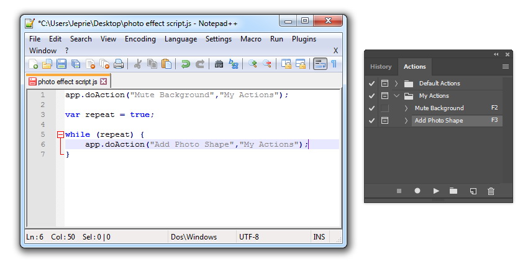This screenshot has width=528, height=268.
Task: Open the Search menu
Action: (x=81, y=39)
